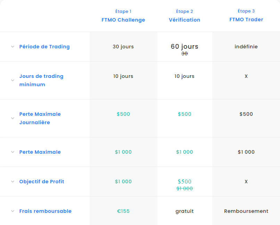Select the FTMO Challenge column header
The height and width of the screenshot is (225, 280).
123,20
